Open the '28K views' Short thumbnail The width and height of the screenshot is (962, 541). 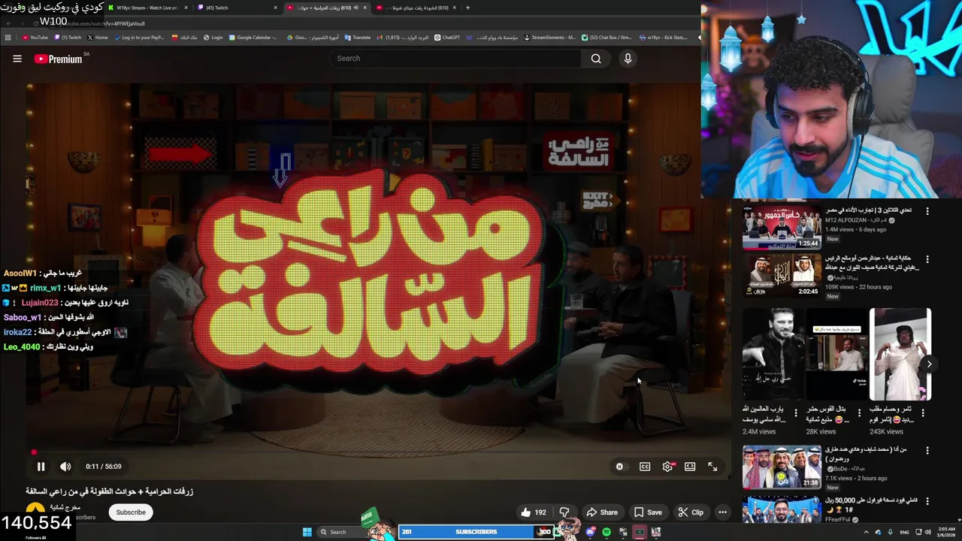(x=837, y=354)
